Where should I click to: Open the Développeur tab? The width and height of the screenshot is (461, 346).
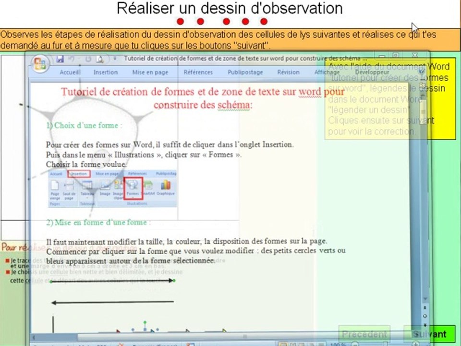click(x=372, y=72)
